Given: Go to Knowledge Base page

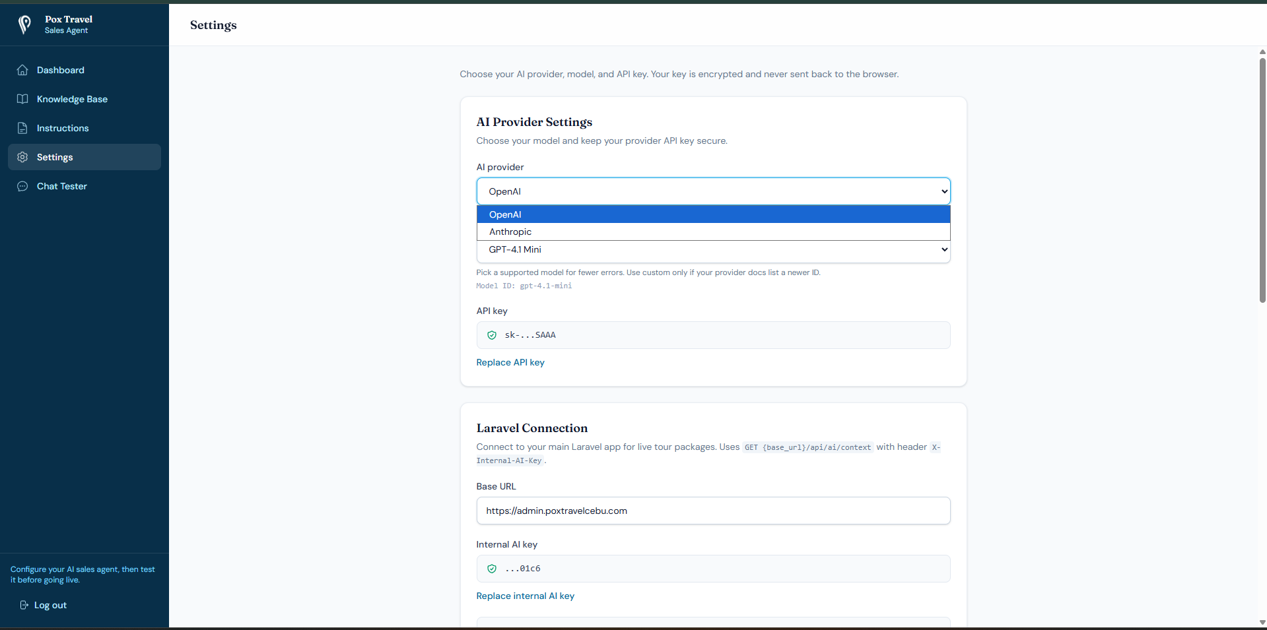Looking at the screenshot, I should click(85, 99).
